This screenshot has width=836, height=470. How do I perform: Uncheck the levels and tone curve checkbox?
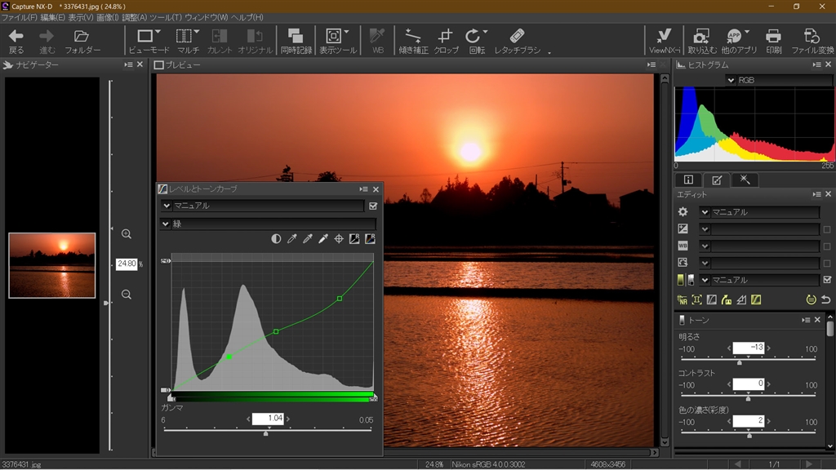pos(373,206)
